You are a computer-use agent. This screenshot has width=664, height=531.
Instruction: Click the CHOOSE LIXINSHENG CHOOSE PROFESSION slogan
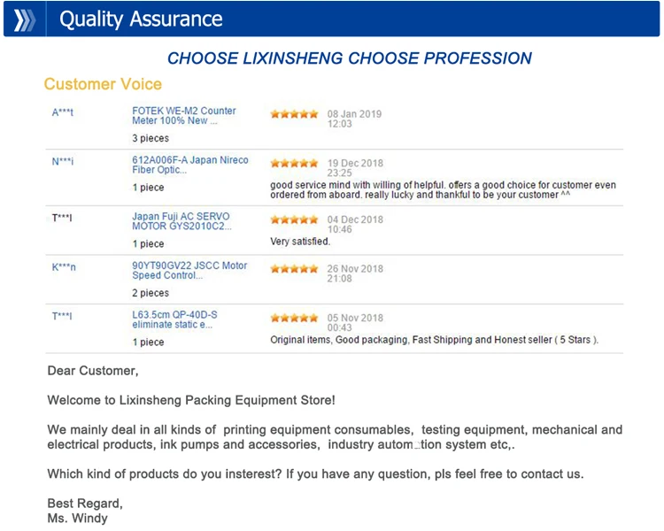coord(350,58)
